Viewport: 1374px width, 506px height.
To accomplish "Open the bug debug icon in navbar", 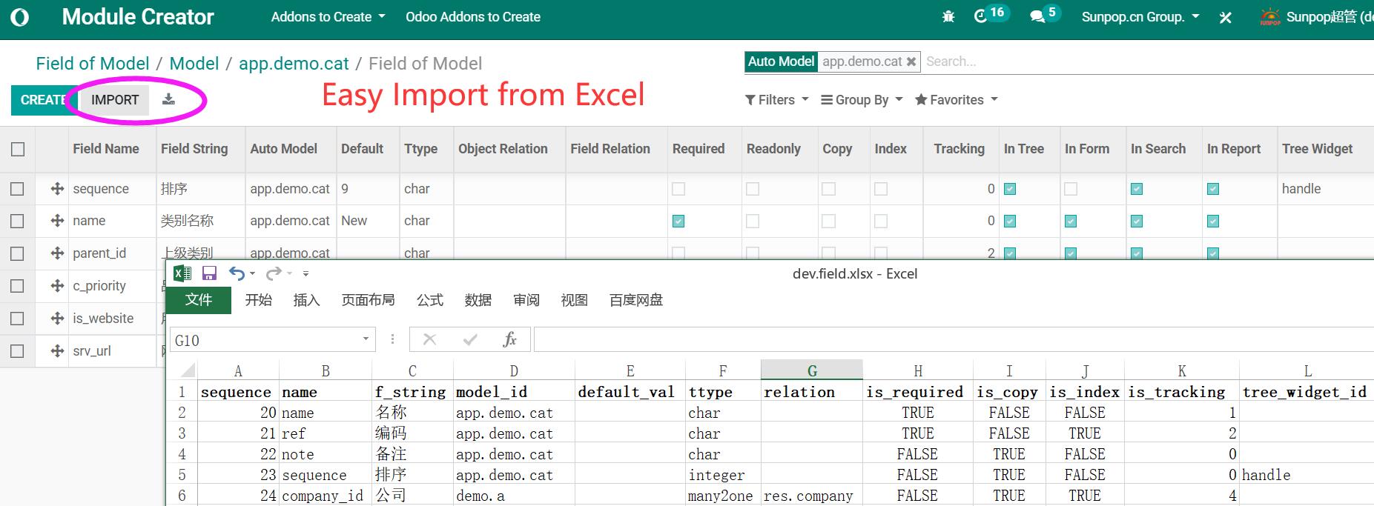I will [948, 17].
